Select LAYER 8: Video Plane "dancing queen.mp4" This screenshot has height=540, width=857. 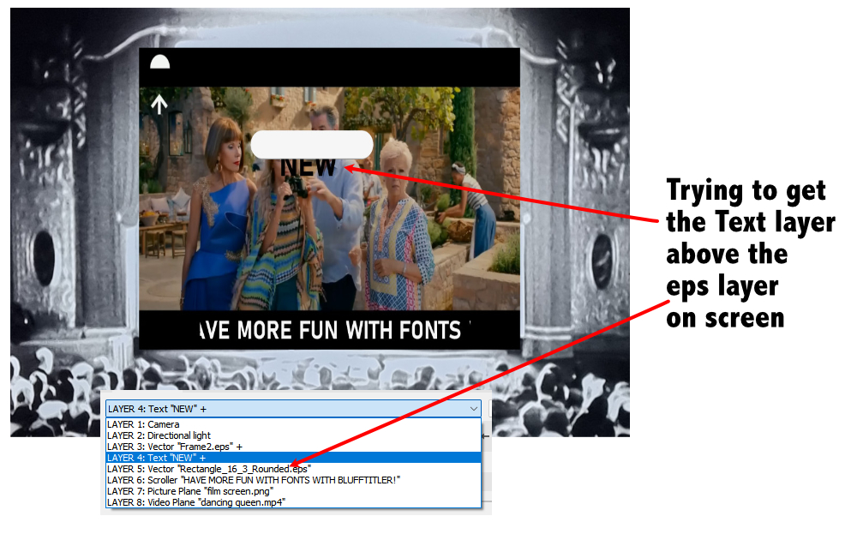click(293, 502)
